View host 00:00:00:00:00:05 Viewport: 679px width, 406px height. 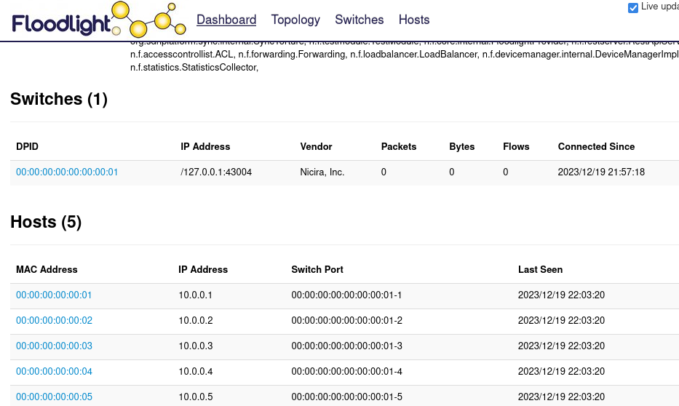click(54, 397)
